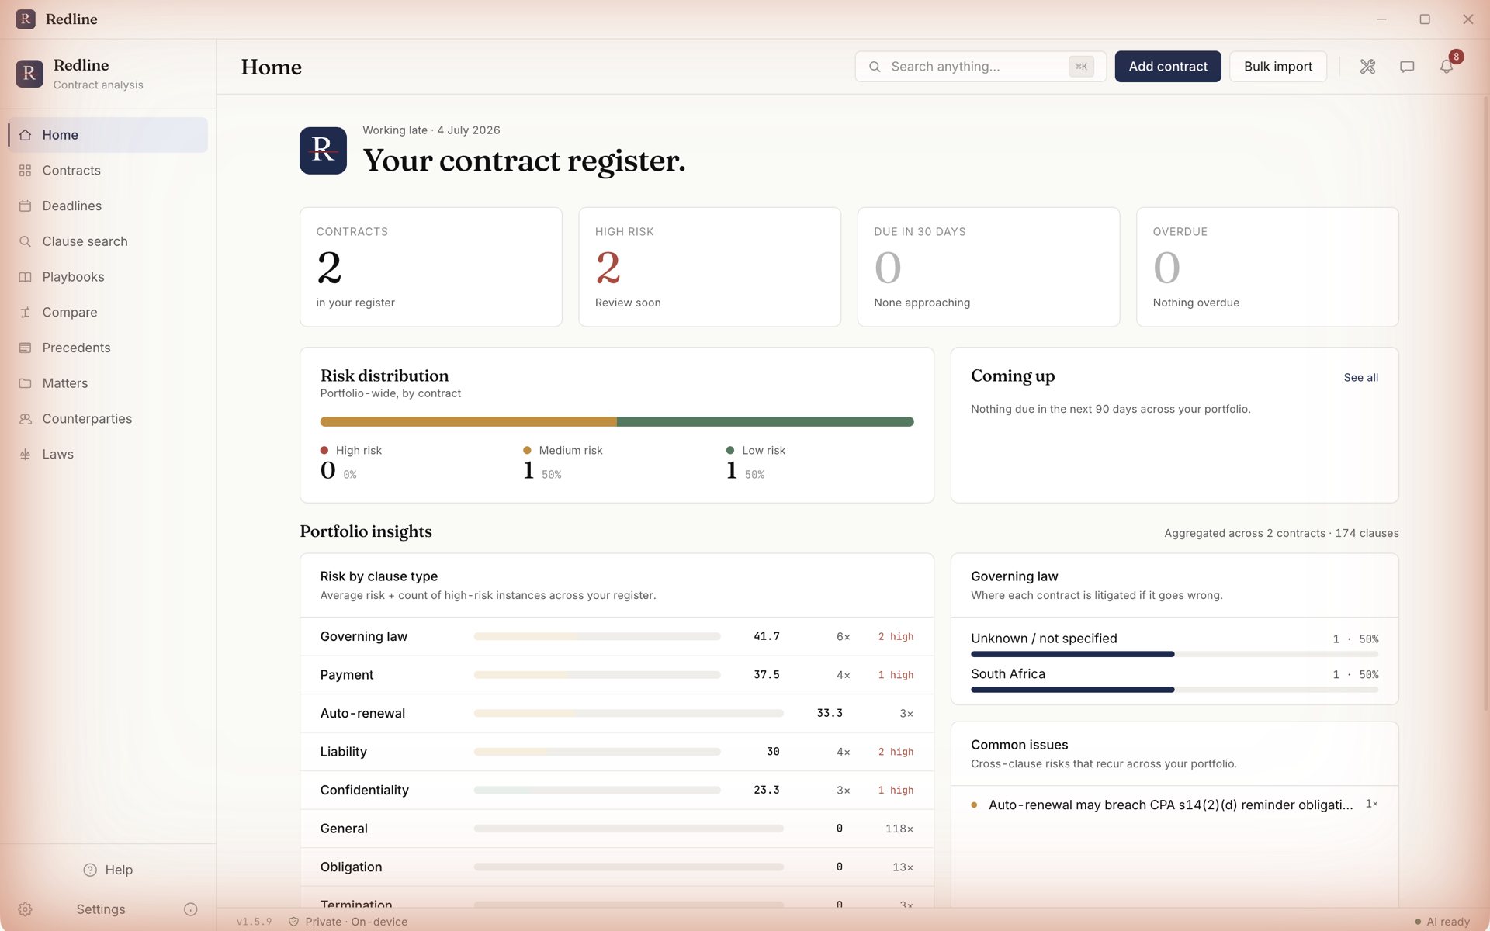
Task: Click the Auto-renewal CPA s14 common issue
Action: click(1175, 805)
